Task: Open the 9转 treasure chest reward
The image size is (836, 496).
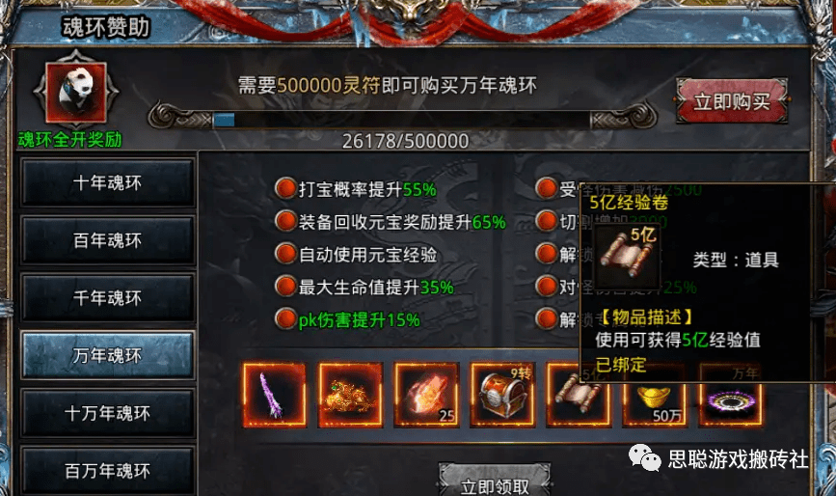Action: click(502, 396)
